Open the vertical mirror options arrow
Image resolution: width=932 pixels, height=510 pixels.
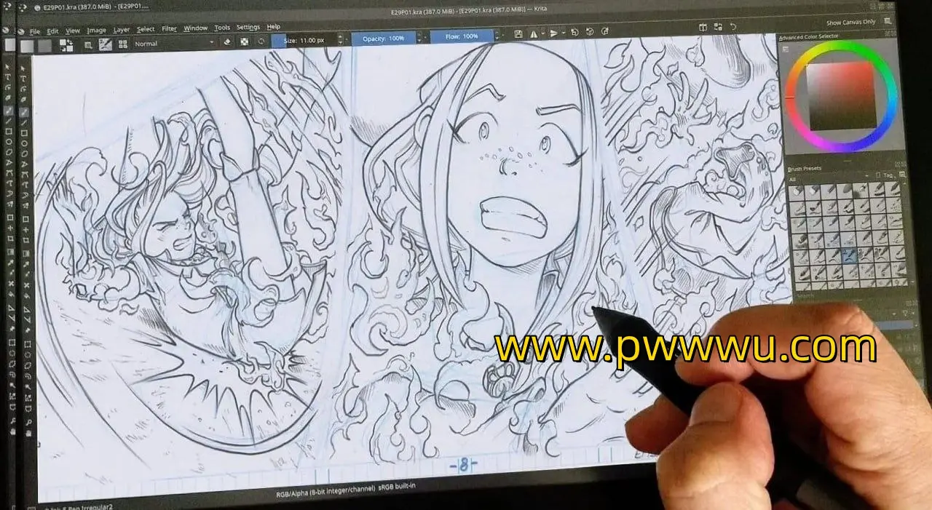click(x=564, y=33)
